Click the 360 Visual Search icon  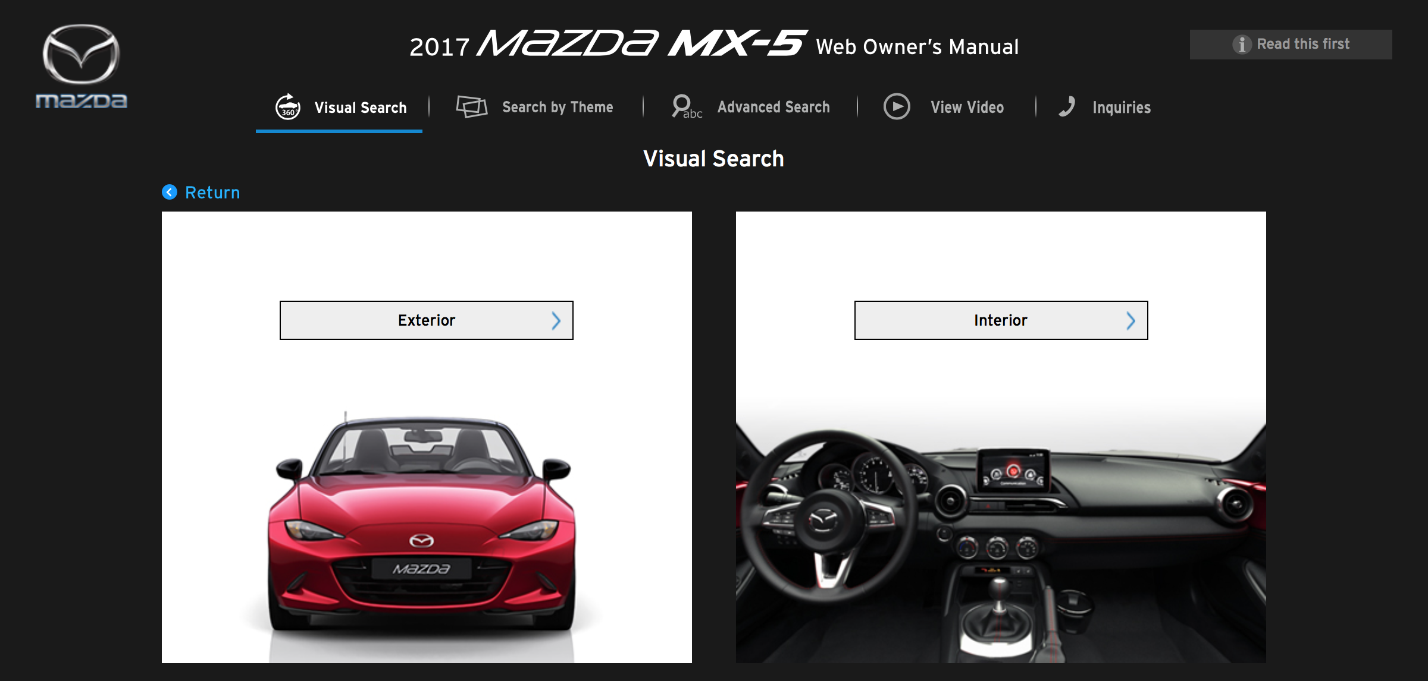coord(288,107)
